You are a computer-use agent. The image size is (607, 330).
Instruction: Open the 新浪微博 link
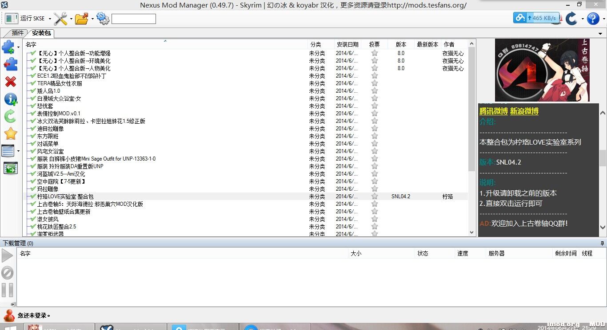coord(524,111)
